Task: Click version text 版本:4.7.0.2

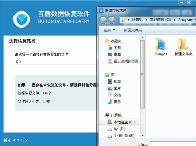Action: pyautogui.click(x=16, y=140)
